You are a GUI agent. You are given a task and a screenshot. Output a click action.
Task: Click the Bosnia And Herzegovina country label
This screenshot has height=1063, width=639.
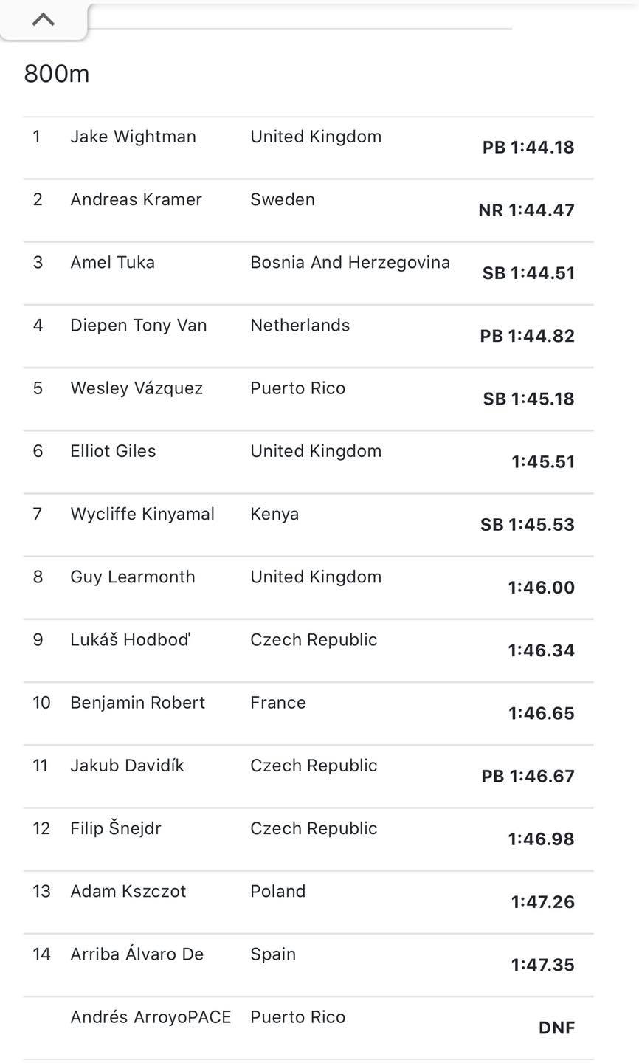[350, 262]
